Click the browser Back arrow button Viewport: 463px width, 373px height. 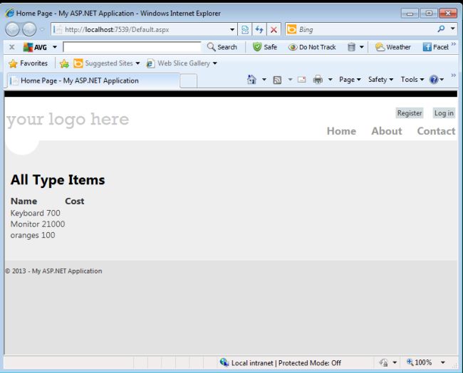[12, 29]
